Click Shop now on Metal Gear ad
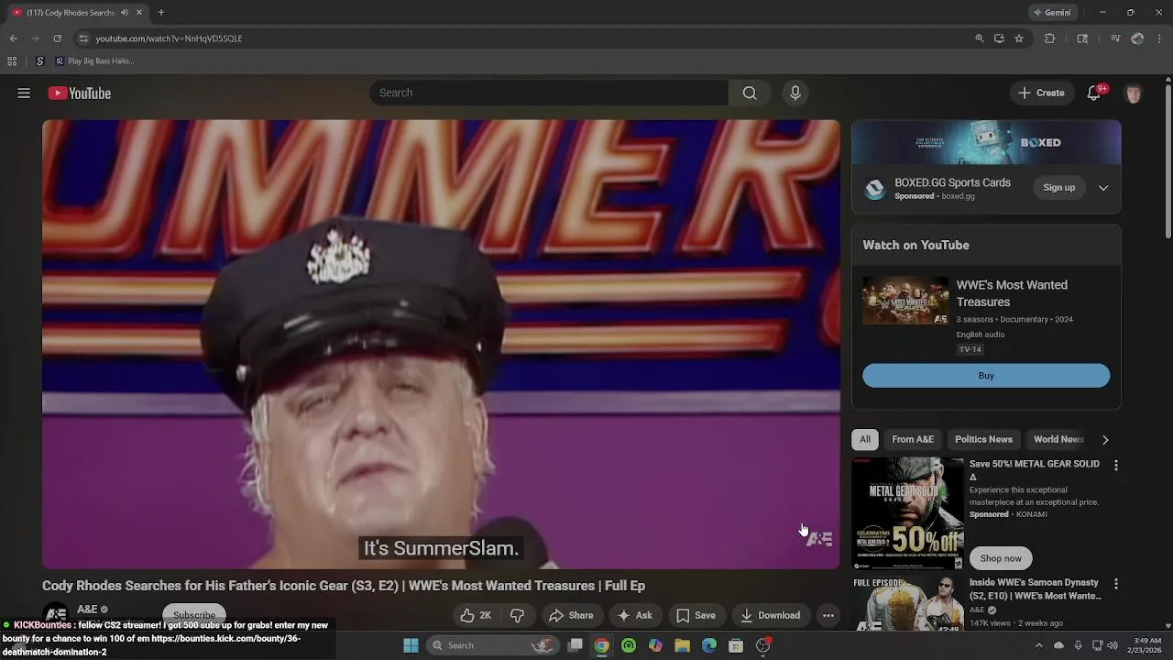Viewport: 1173px width, 660px height. coord(1001,558)
